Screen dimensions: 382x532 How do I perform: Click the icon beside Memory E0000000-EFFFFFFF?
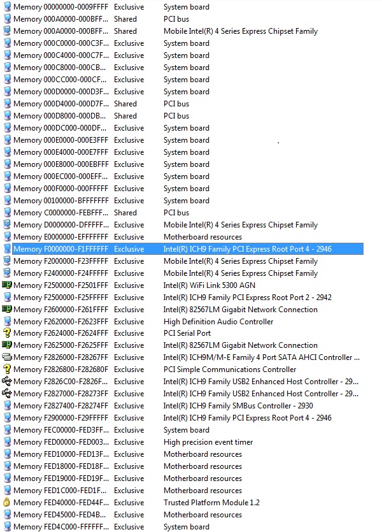pyautogui.click(x=7, y=237)
